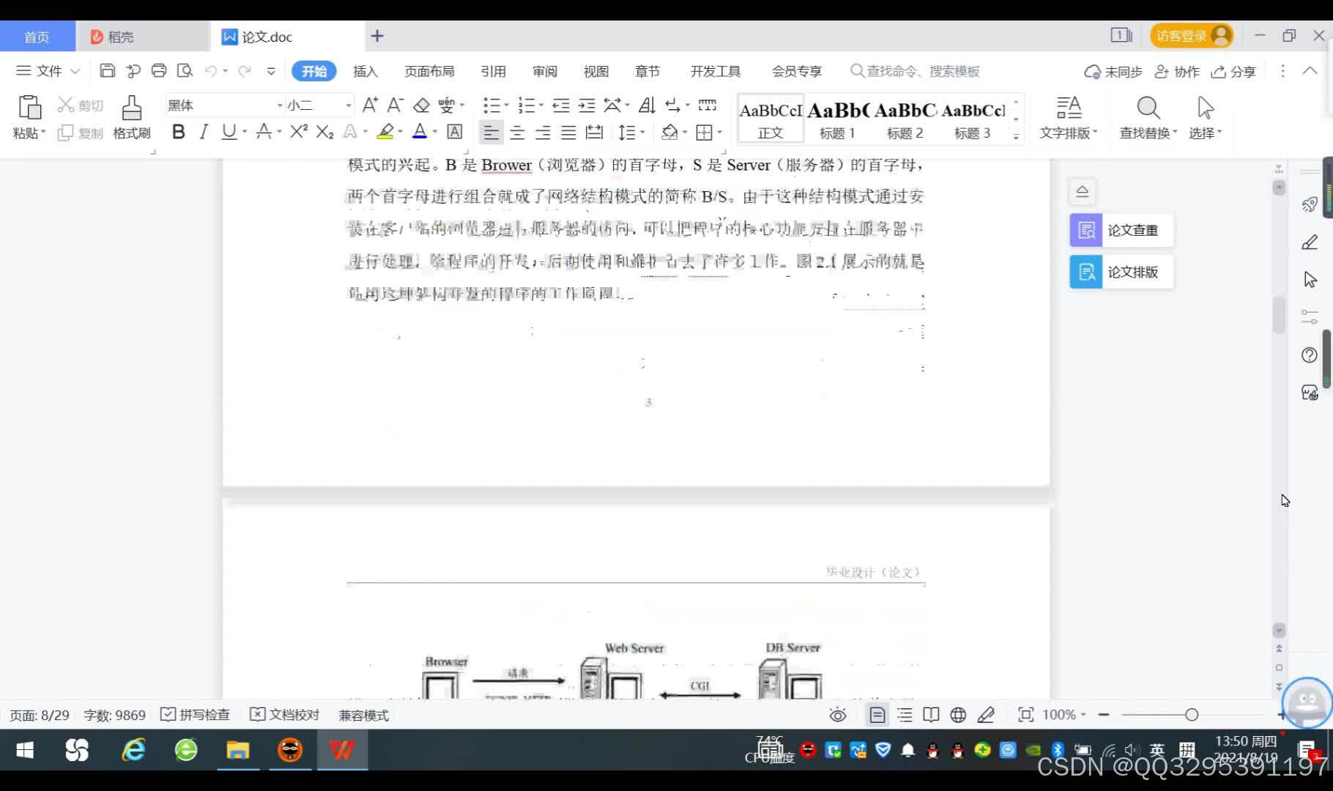Click the Print icon in quick access bar
1333x791 pixels.
[x=159, y=71]
